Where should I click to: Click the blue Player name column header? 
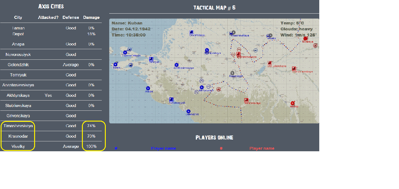coord(164,148)
